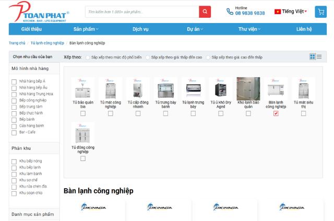334x221 pixels.
Task: Switch to list view layout
Action: [x=319, y=57]
